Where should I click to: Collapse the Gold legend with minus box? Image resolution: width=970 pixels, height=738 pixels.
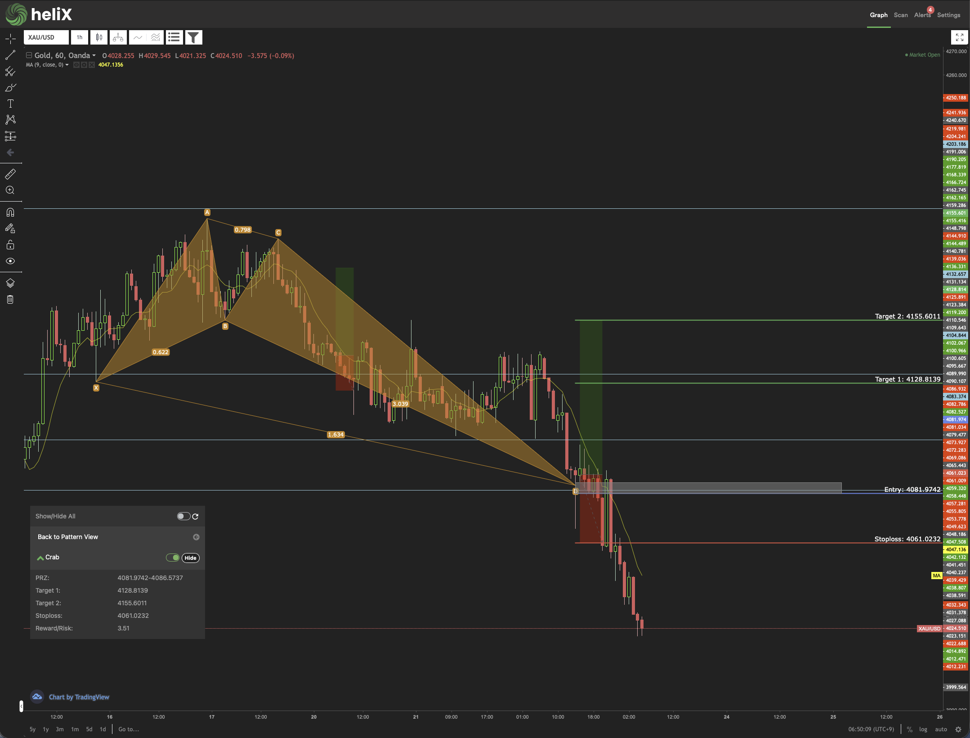point(29,55)
